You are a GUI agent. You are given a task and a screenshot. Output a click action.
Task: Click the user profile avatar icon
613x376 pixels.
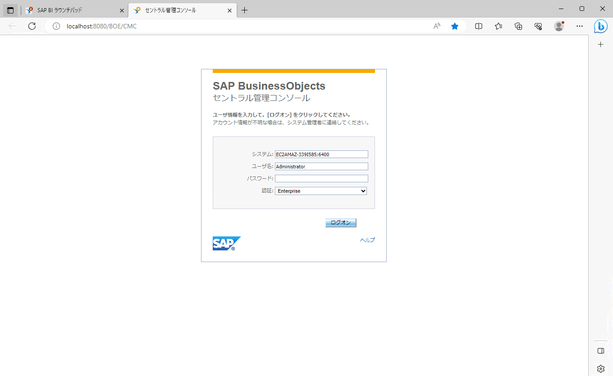click(559, 26)
